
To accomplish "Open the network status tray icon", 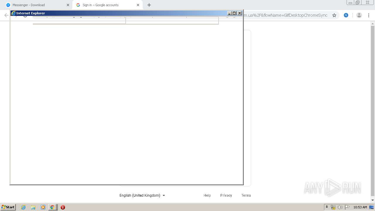I will tap(333, 207).
